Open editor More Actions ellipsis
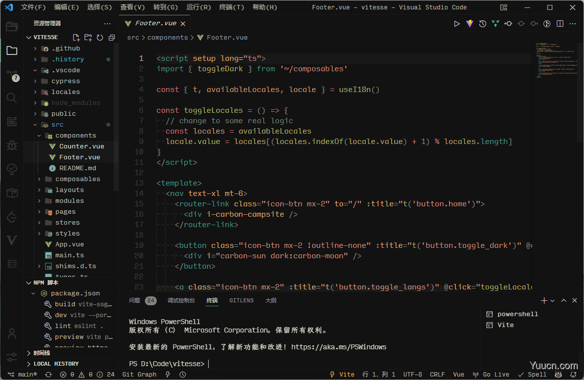The image size is (584, 380). 573,23
